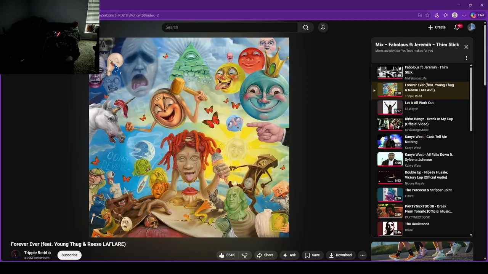Viewport: 488px width, 274px height.
Task: Open Copilot Chat in browser toolbar
Action: tap(477, 15)
